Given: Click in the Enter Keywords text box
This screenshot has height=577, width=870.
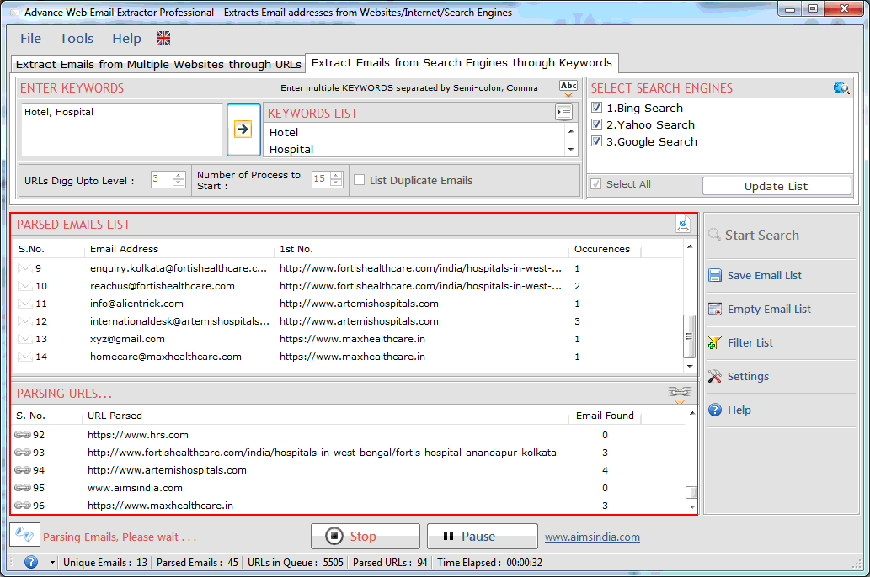Looking at the screenshot, I should 121,130.
